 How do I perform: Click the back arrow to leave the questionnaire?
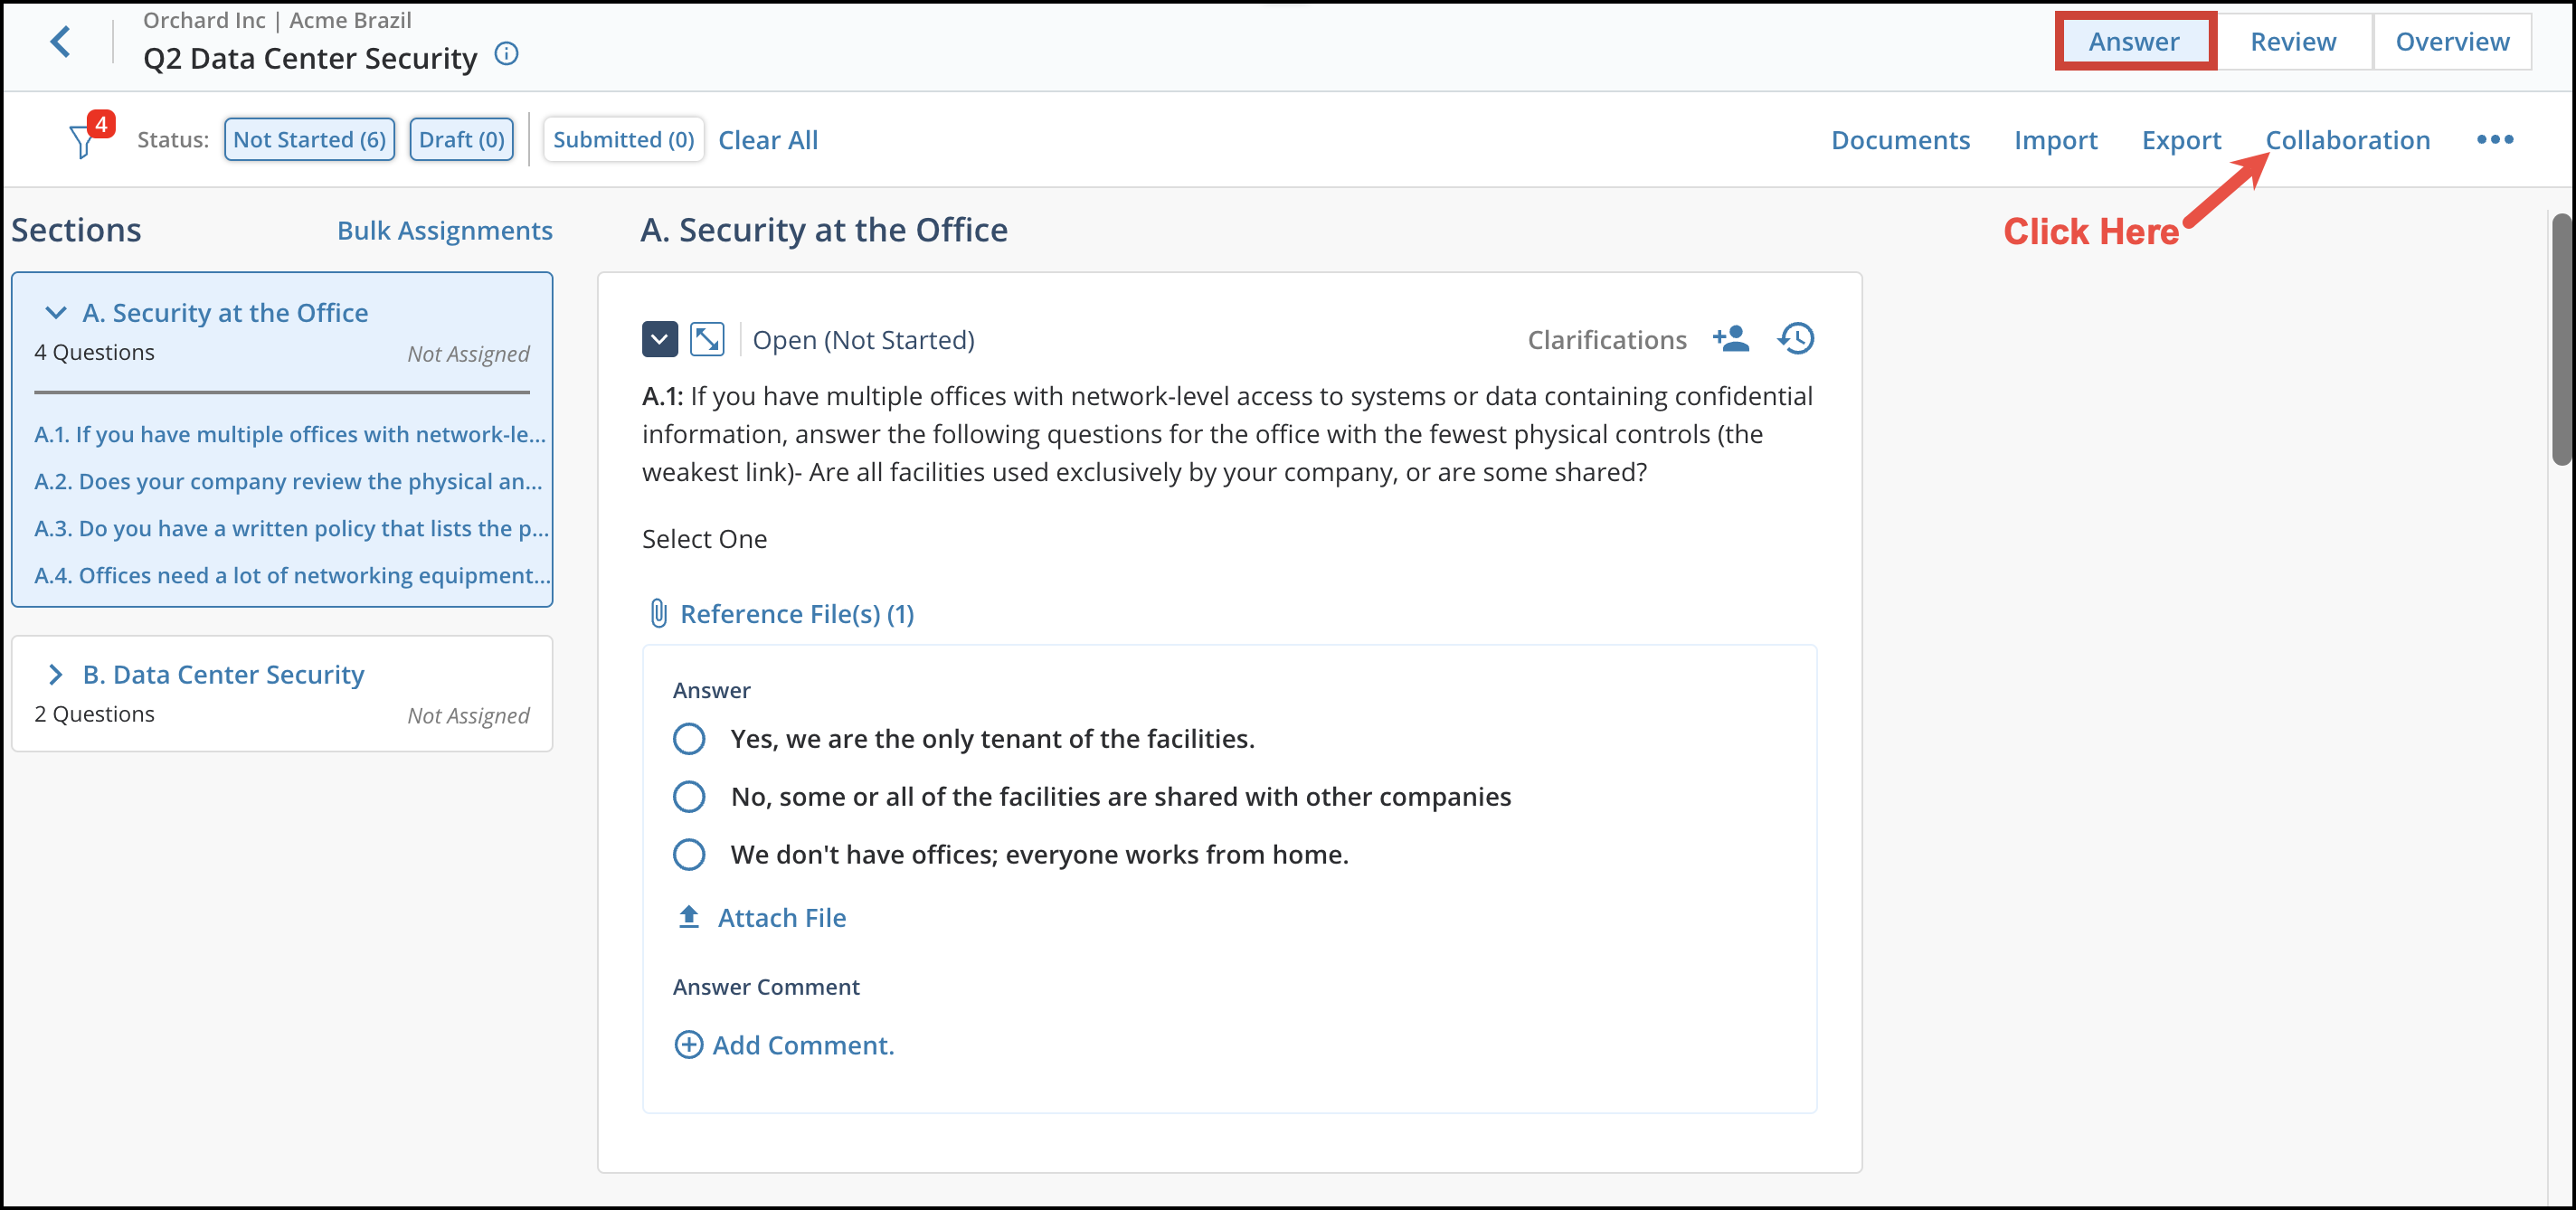(60, 41)
